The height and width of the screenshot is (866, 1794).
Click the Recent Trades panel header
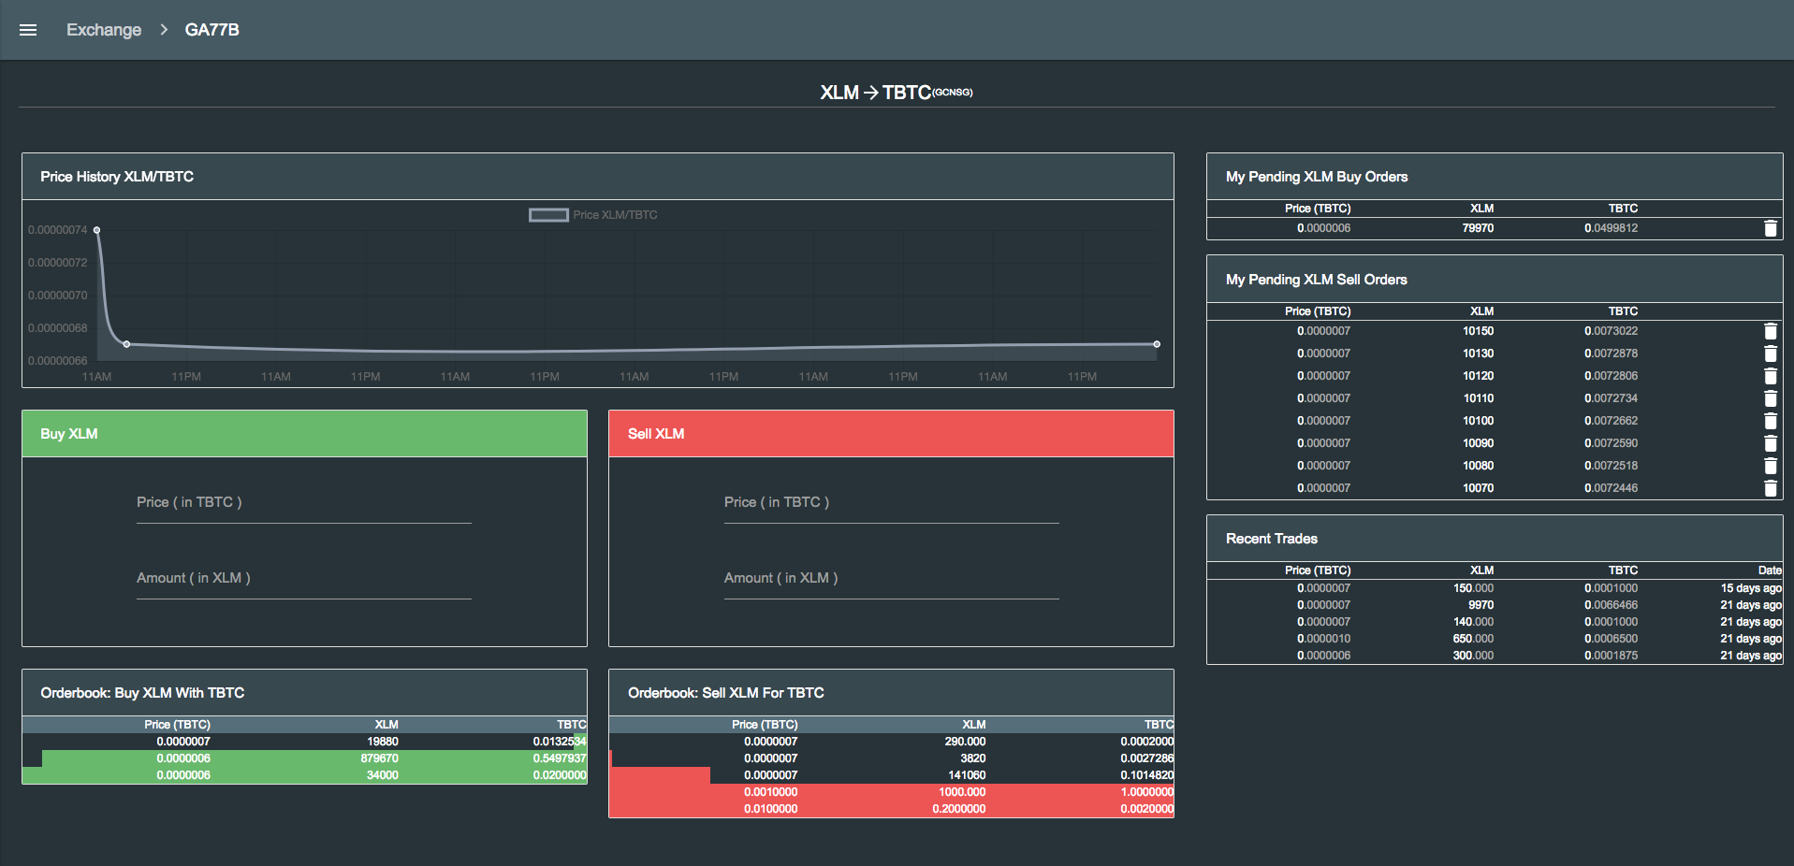[x=1495, y=539]
